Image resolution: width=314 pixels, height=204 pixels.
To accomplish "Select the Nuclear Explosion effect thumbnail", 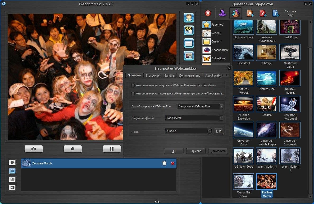I will (243, 104).
